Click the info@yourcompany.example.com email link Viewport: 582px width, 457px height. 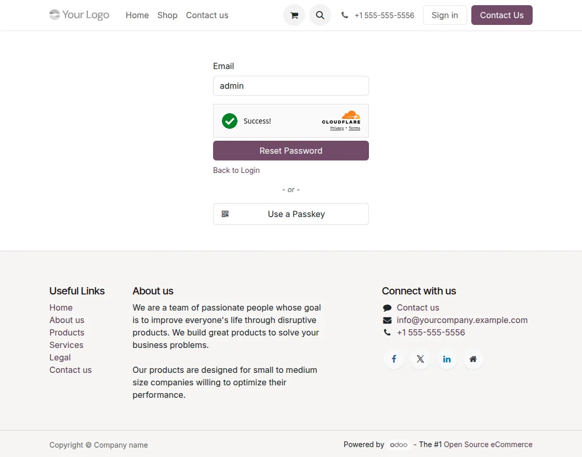462,320
